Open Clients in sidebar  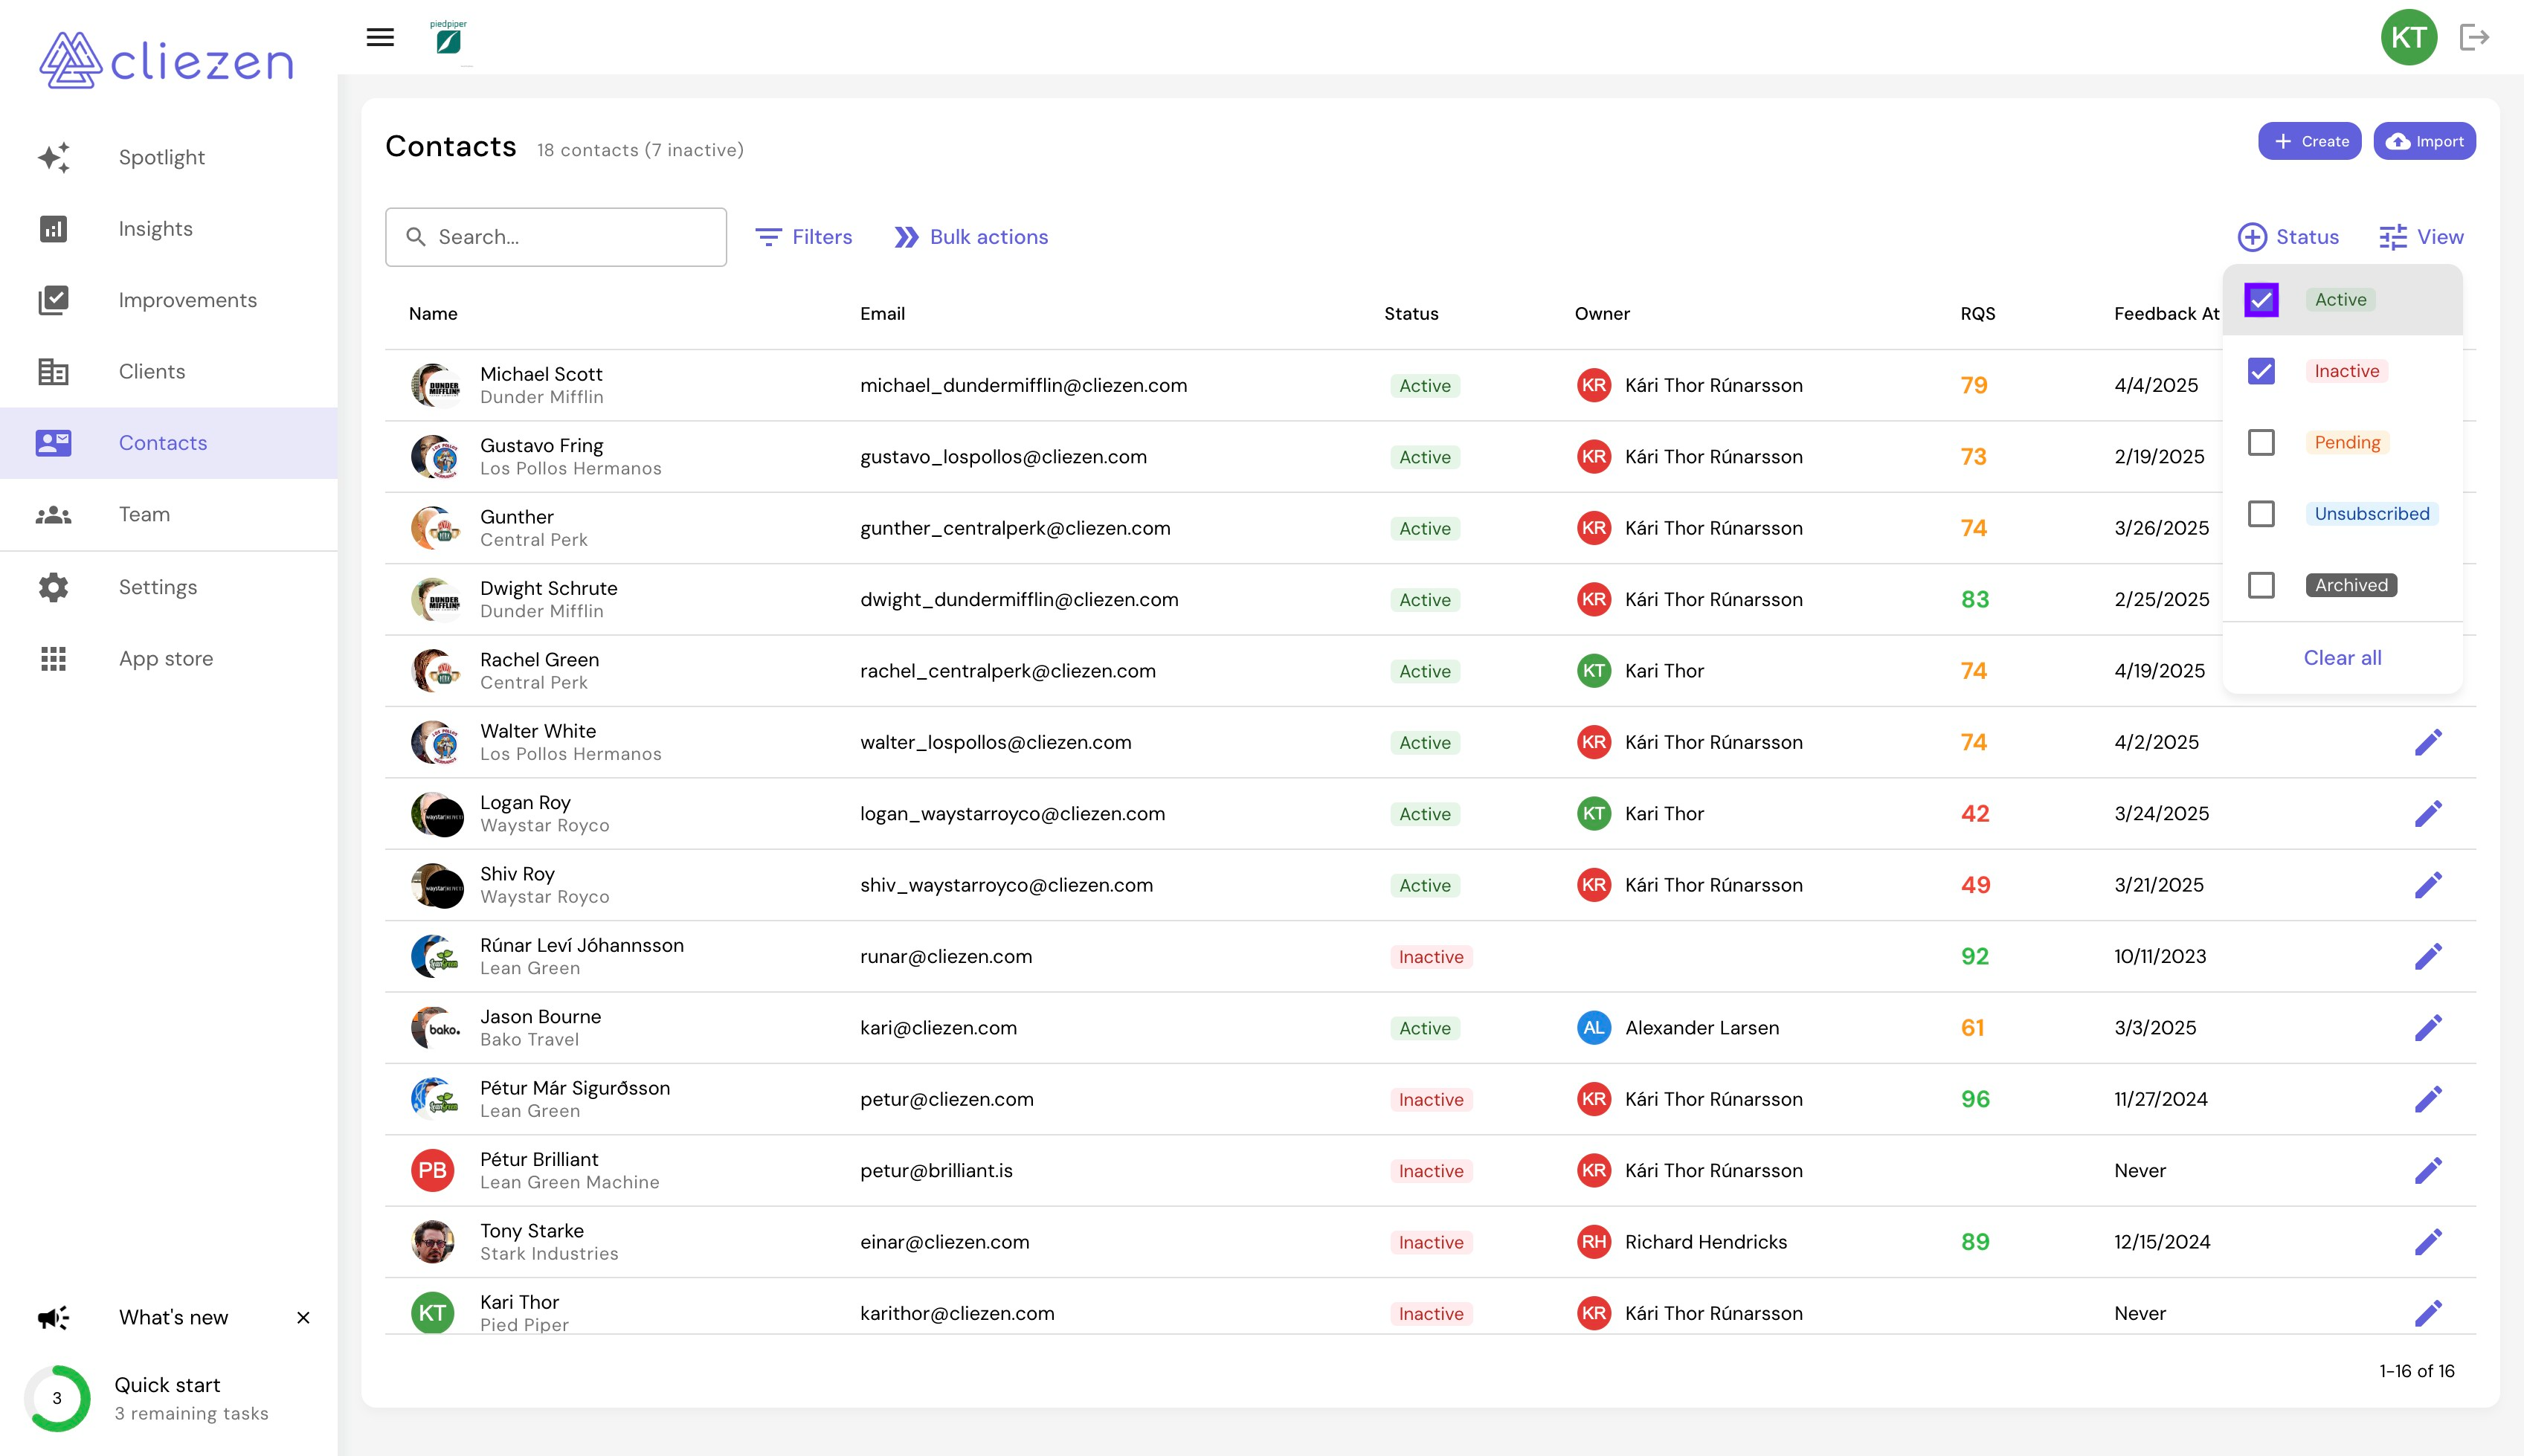pyautogui.click(x=169, y=372)
